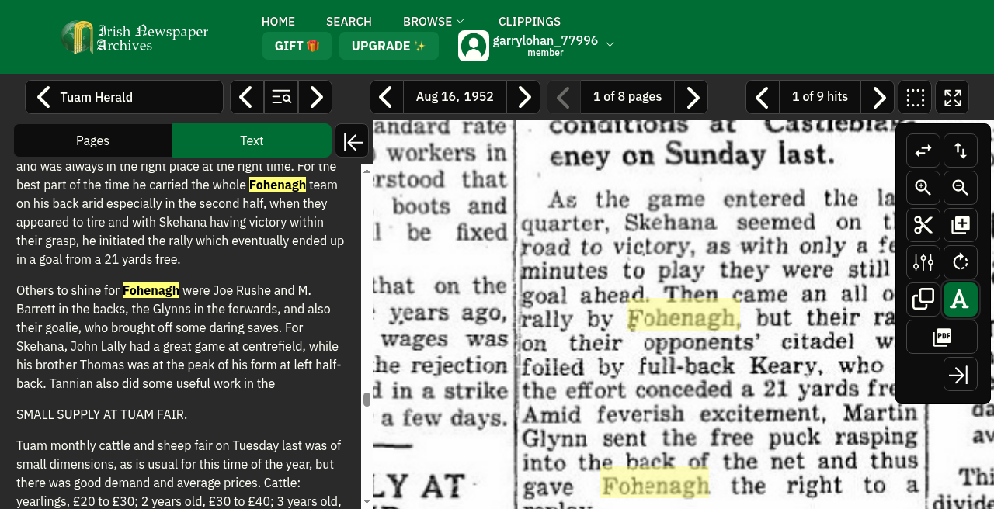Toggle fullscreen view
The width and height of the screenshot is (994, 509).
point(952,97)
